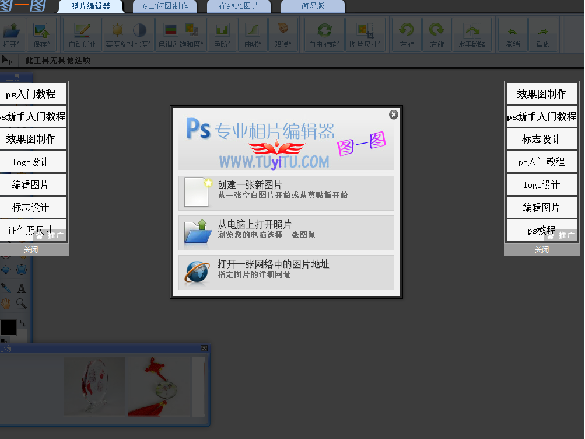The height and width of the screenshot is (439, 585).
Task: Click the Open (打开) toolbar icon
Action: [11, 34]
